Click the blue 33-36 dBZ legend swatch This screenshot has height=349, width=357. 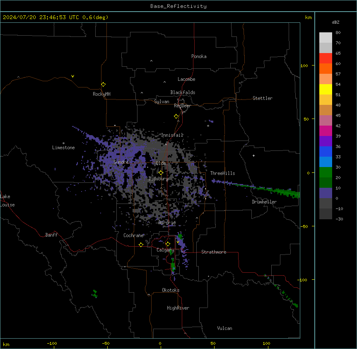point(326,151)
